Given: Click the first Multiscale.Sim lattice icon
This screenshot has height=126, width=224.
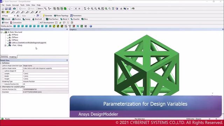Looking at the screenshot, I should click(x=15, y=26).
